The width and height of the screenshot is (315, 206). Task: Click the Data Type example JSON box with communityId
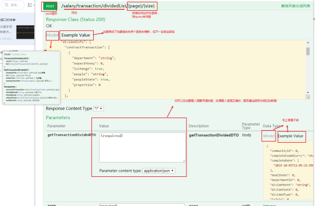pyautogui.click(x=288, y=170)
